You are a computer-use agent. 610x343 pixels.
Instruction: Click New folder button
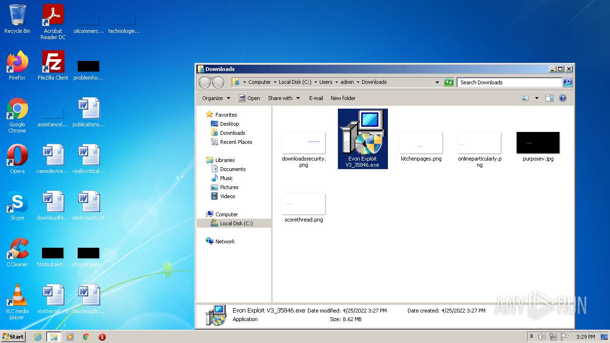pos(343,98)
